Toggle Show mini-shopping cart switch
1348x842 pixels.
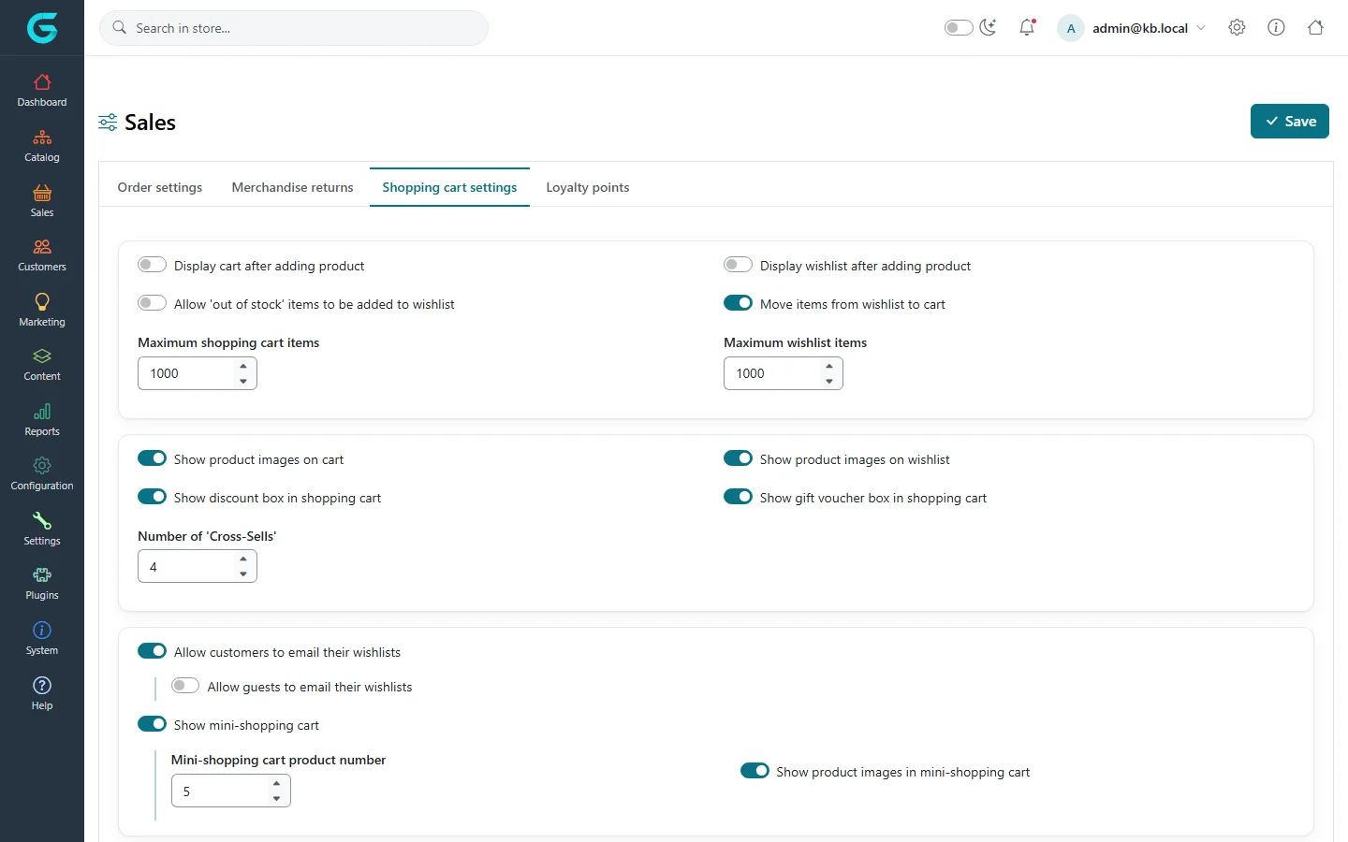(152, 724)
